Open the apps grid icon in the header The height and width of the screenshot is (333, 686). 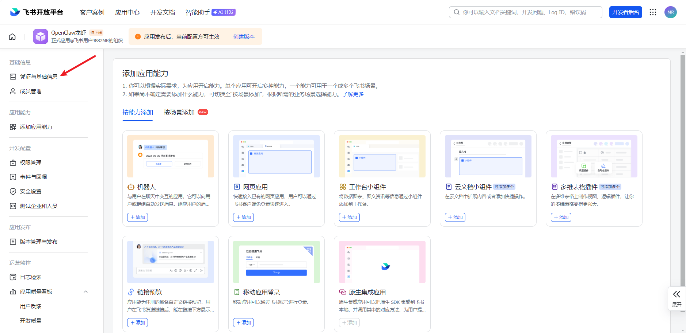[x=653, y=12]
